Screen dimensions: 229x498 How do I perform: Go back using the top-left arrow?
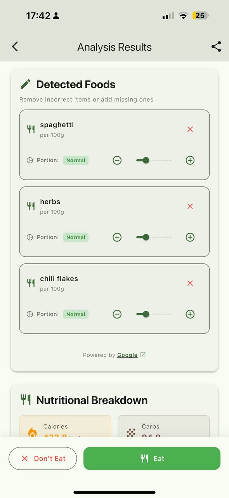(15, 46)
